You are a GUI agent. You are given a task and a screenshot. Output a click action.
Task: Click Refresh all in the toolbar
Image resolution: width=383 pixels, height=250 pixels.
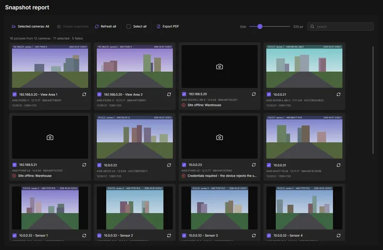pos(105,27)
